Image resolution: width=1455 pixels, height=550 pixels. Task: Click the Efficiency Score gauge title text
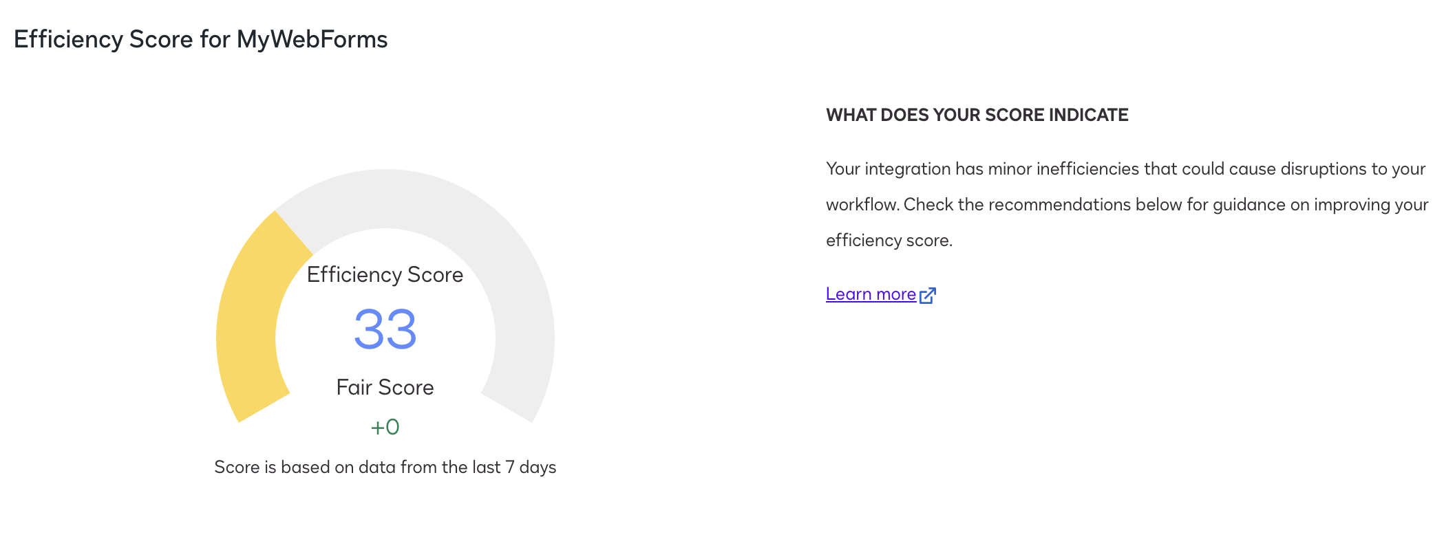tap(386, 274)
